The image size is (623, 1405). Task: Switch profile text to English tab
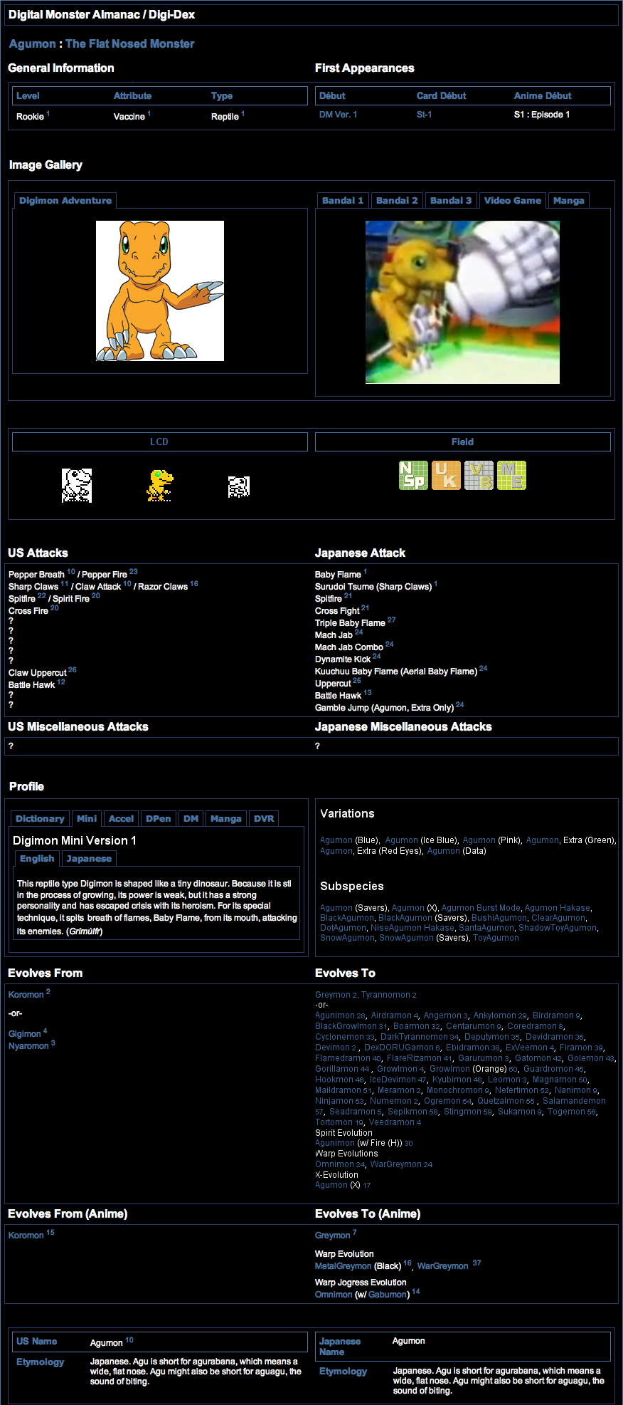click(37, 859)
